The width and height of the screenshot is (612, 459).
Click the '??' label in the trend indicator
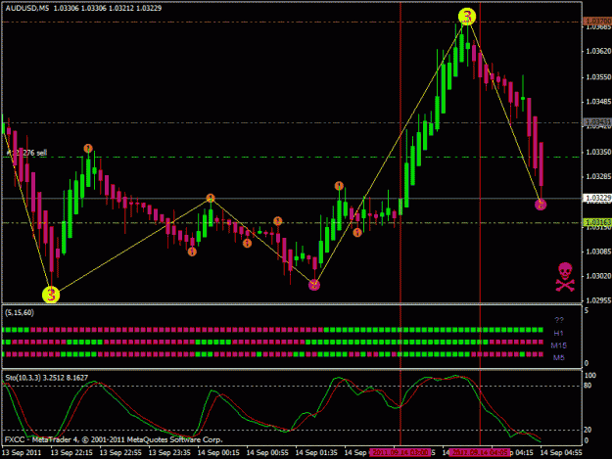559,320
